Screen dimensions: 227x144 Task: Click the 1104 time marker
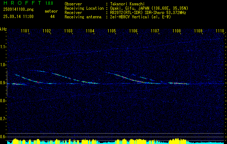tap(90, 31)
